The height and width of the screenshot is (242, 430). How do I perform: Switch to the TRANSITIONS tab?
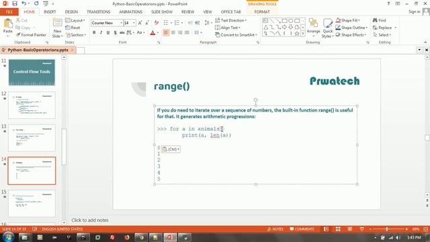click(x=99, y=12)
